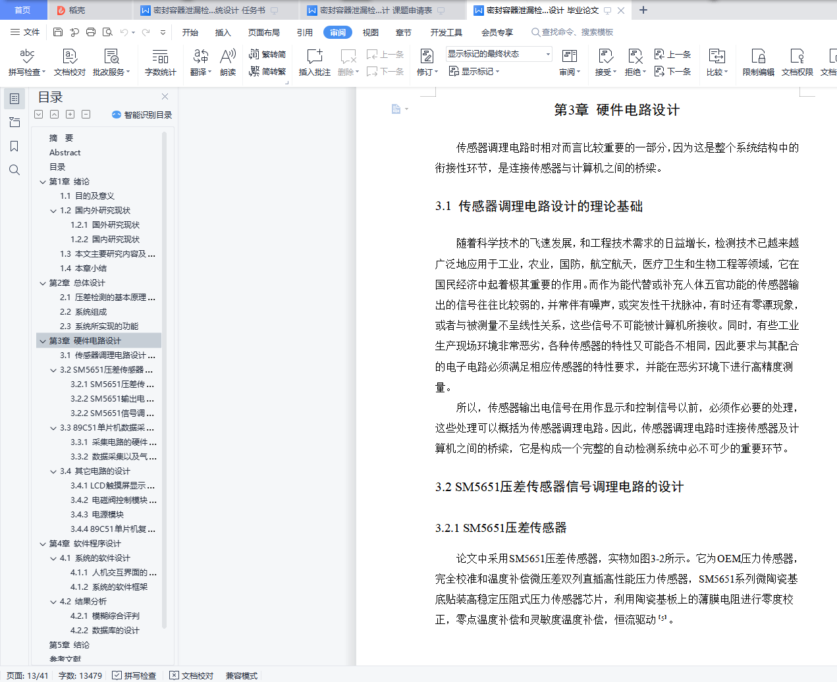837x682 pixels.
Task: Toggle 拼写检查 in the status bar
Action: [x=134, y=675]
